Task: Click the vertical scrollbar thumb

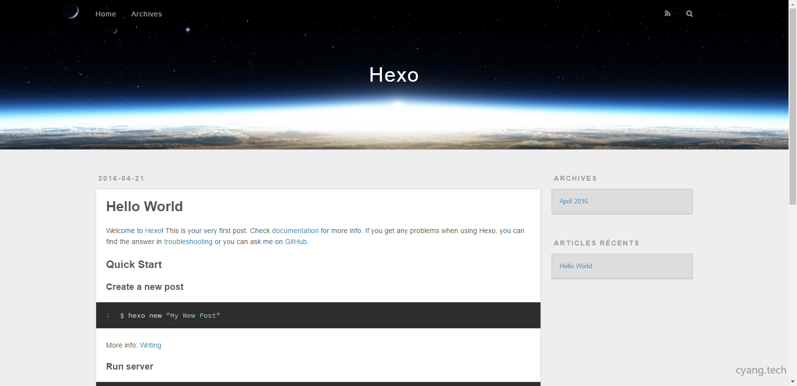Action: tap(793, 106)
